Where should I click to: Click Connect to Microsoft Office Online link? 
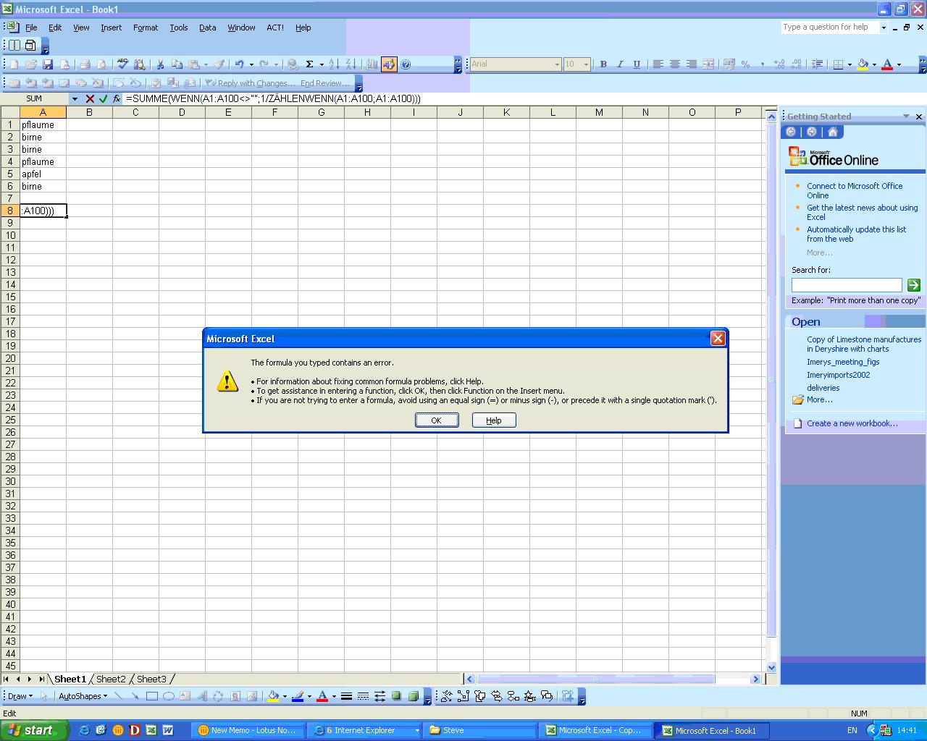pyautogui.click(x=855, y=190)
